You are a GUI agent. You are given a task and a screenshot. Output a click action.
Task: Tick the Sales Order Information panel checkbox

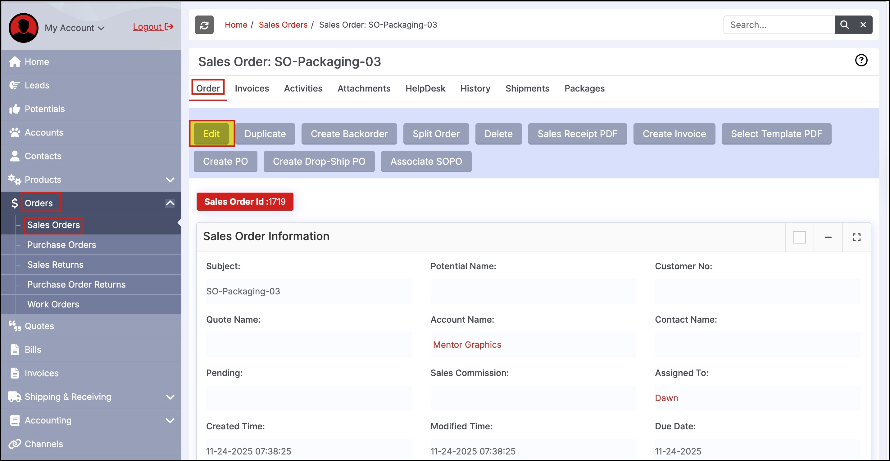click(x=799, y=237)
